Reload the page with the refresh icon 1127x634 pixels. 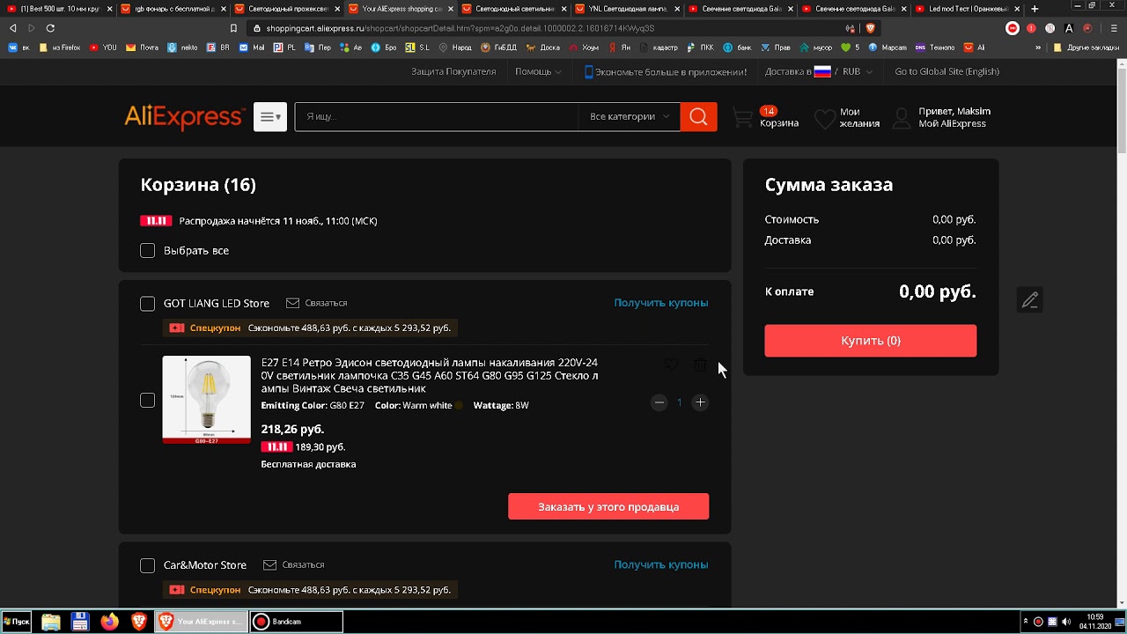50,28
